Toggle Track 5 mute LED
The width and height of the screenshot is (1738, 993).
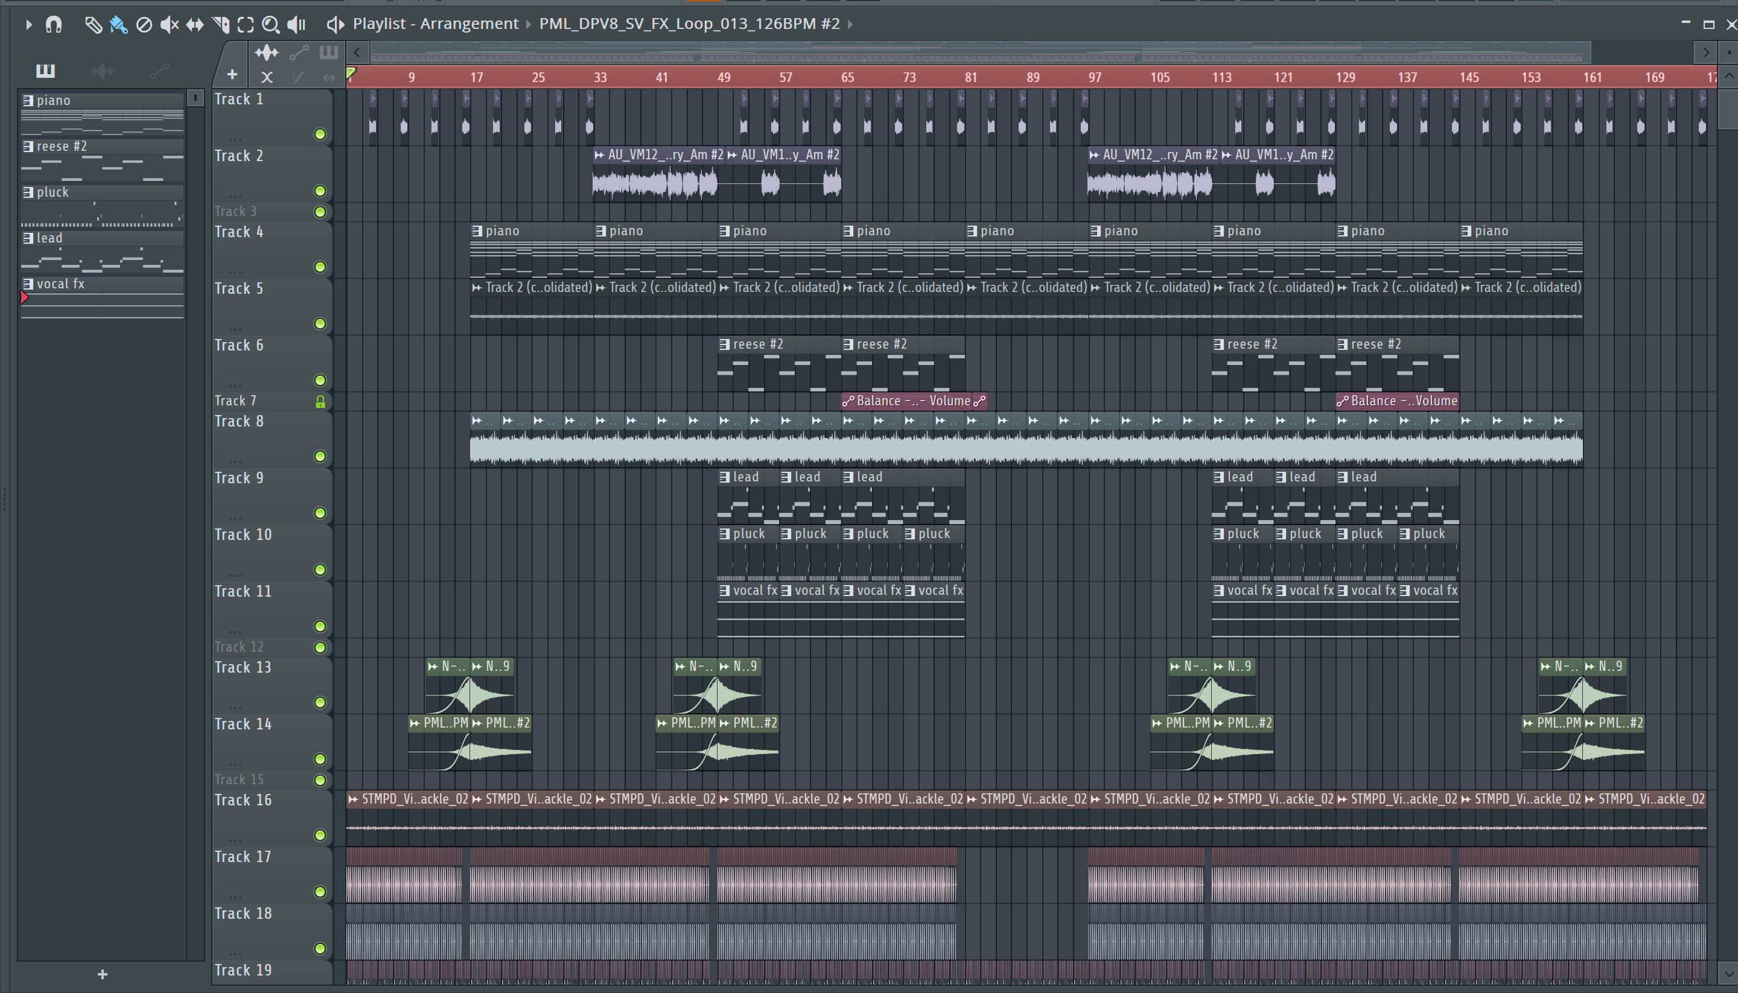[320, 323]
